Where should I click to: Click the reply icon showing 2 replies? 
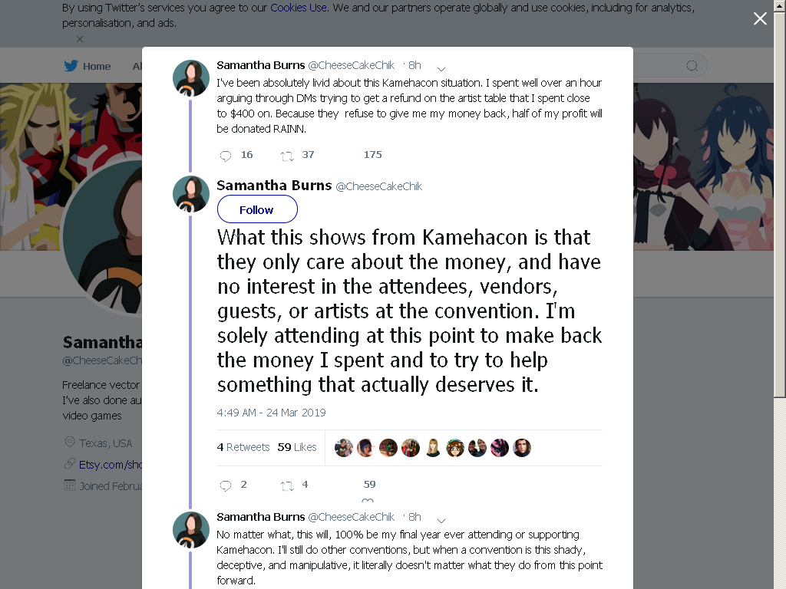click(226, 485)
